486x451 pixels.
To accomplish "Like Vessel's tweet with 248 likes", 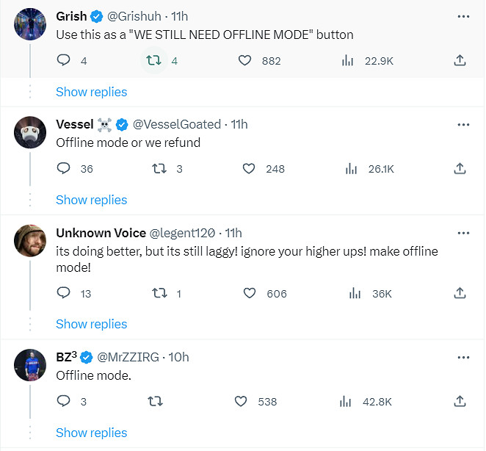I will (250, 169).
